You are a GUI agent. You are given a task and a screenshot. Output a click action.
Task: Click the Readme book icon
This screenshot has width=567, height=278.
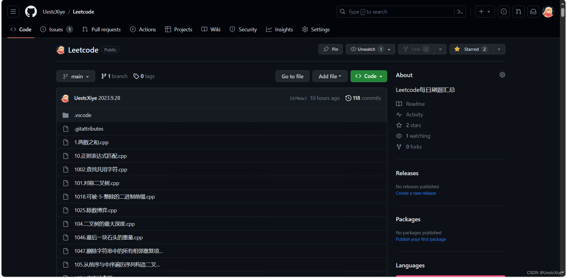399,104
